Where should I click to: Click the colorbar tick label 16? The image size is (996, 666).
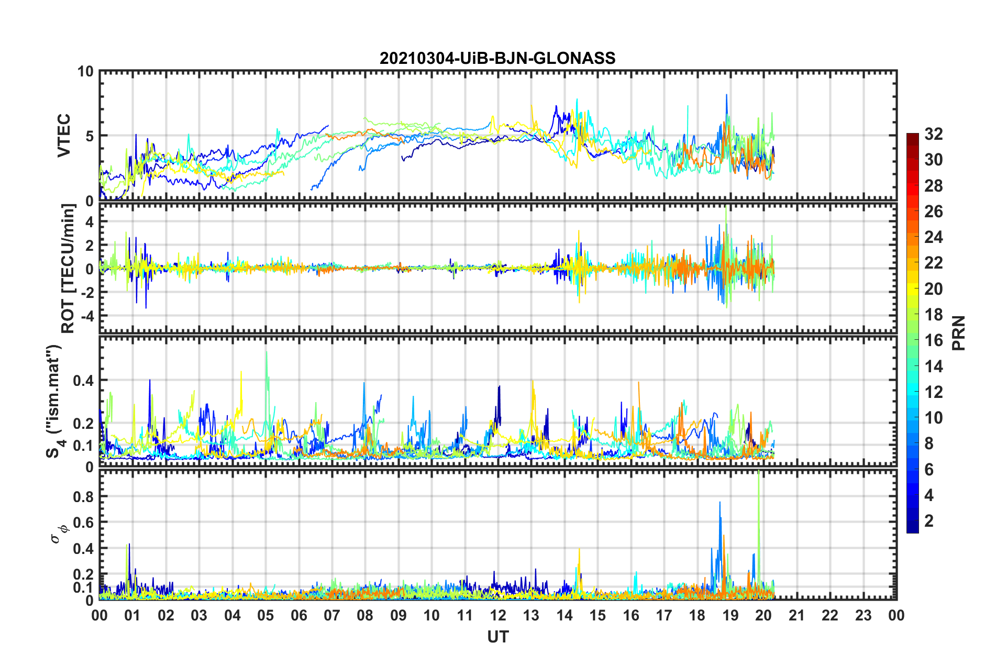coord(934,340)
